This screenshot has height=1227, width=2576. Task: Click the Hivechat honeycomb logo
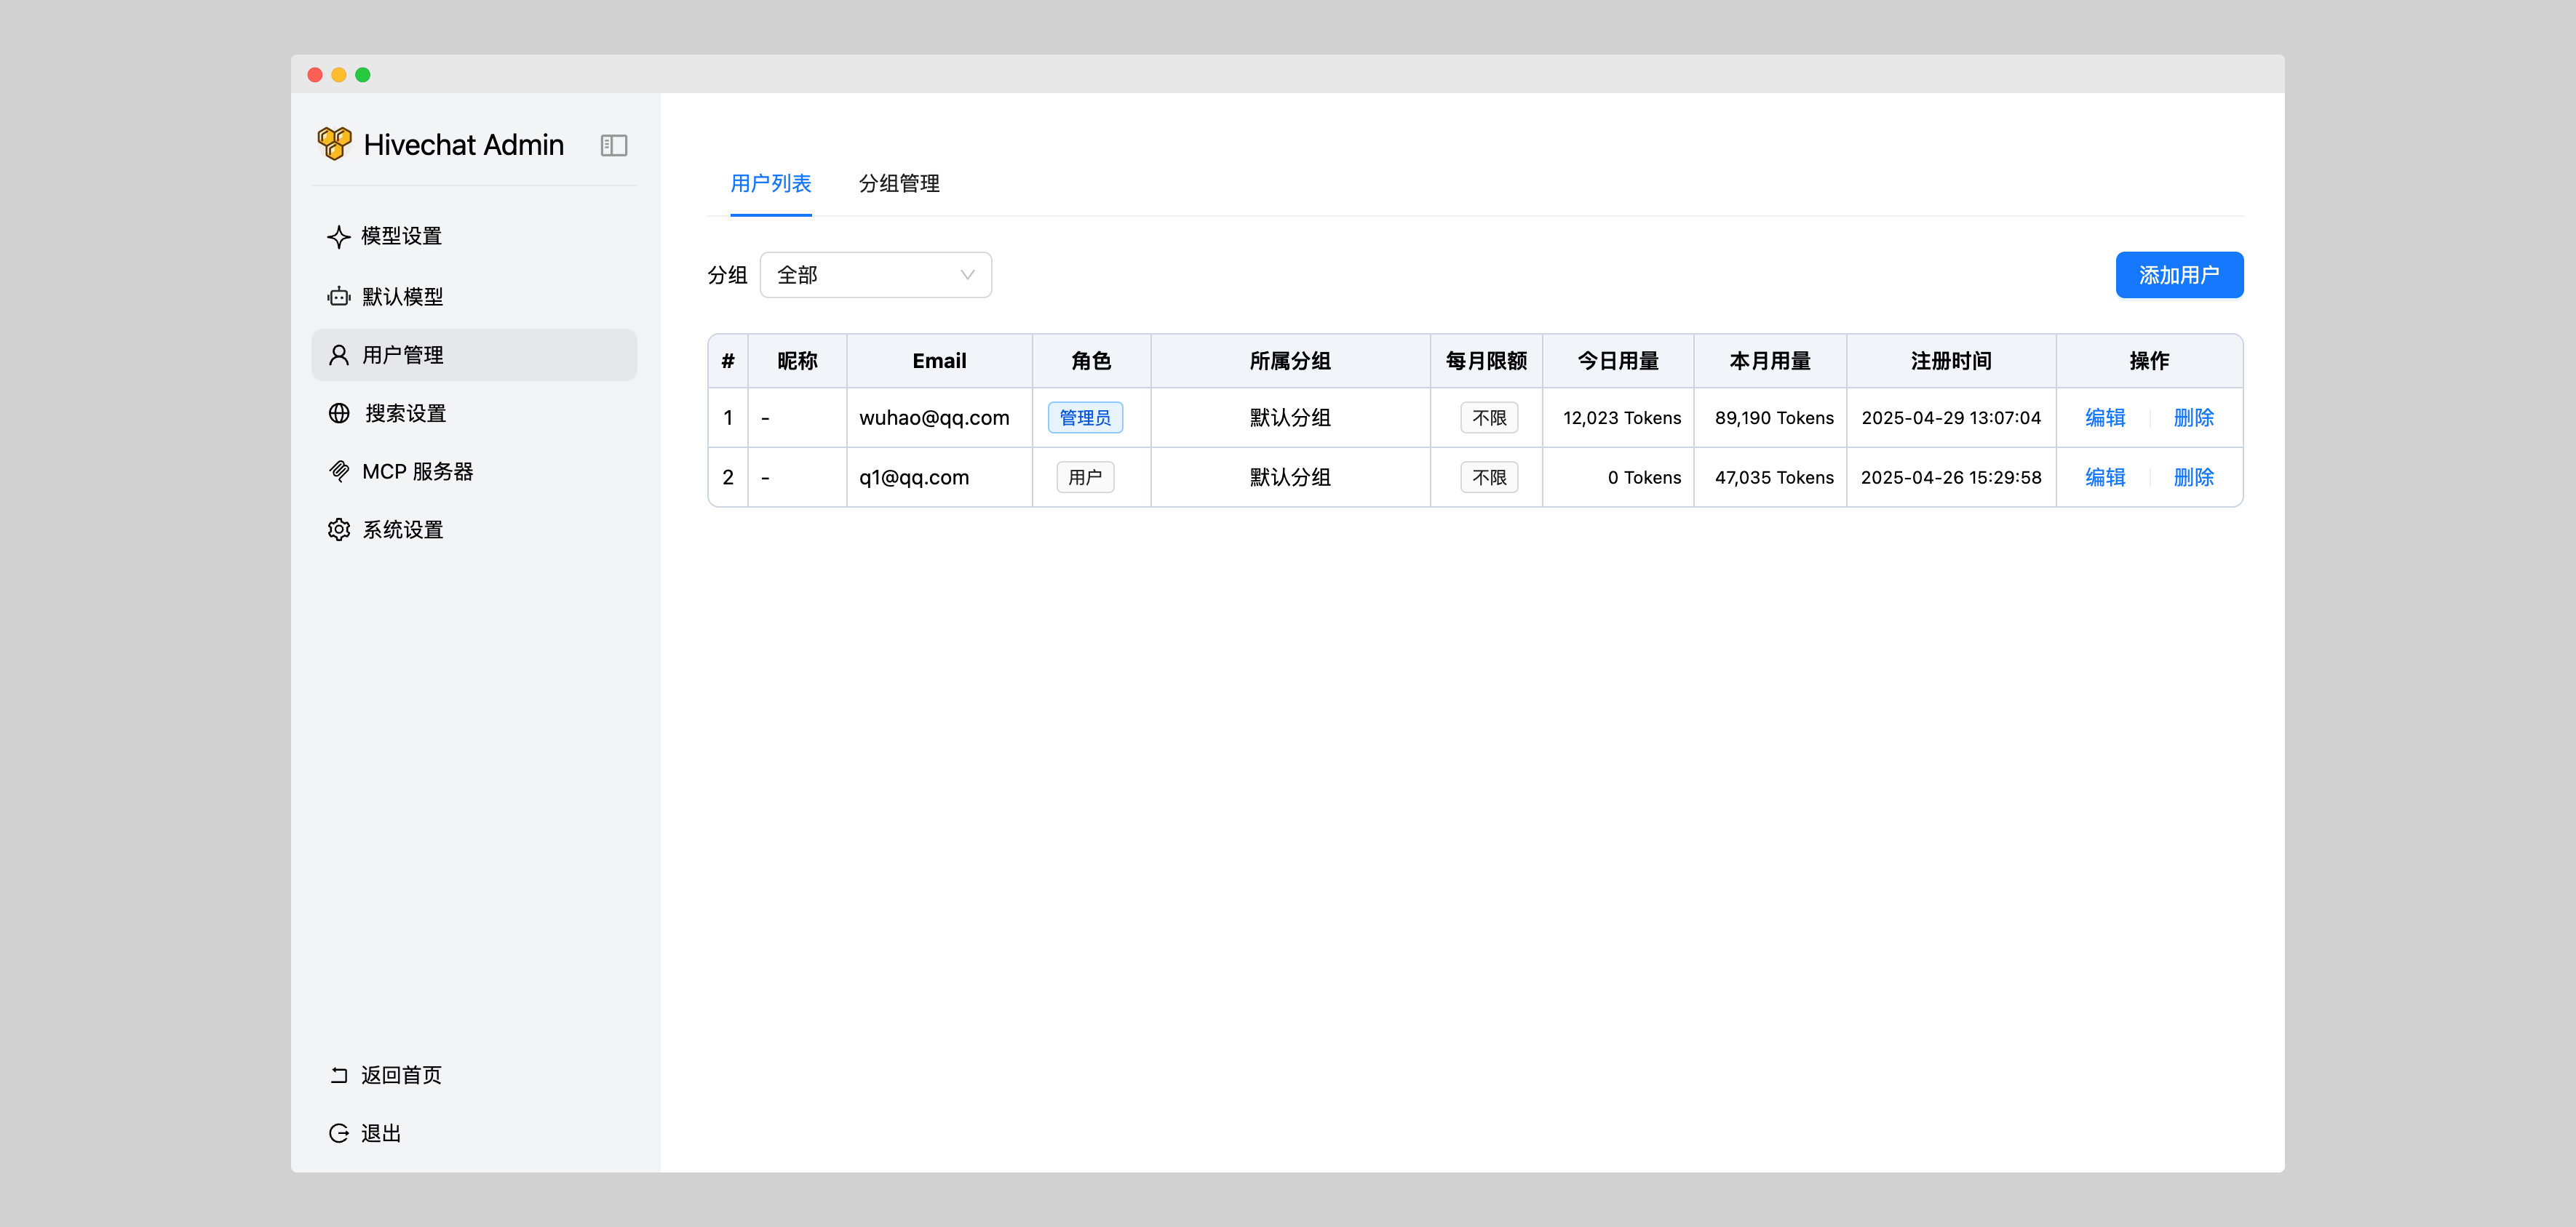[334, 144]
